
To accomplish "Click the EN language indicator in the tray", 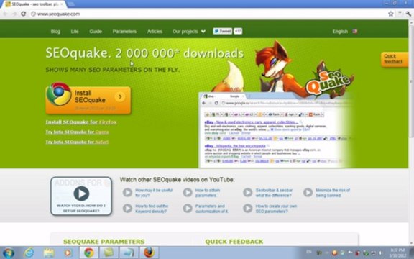I will 308,251.
